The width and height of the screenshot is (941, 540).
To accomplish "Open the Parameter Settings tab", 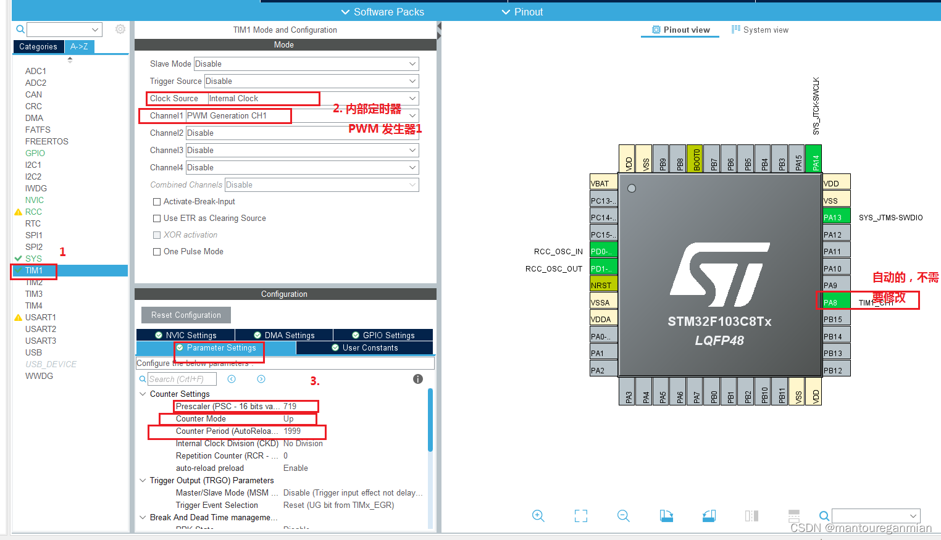I will coord(216,348).
